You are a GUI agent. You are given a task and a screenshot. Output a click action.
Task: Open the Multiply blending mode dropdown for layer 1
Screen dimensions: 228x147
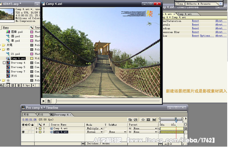point(94,128)
